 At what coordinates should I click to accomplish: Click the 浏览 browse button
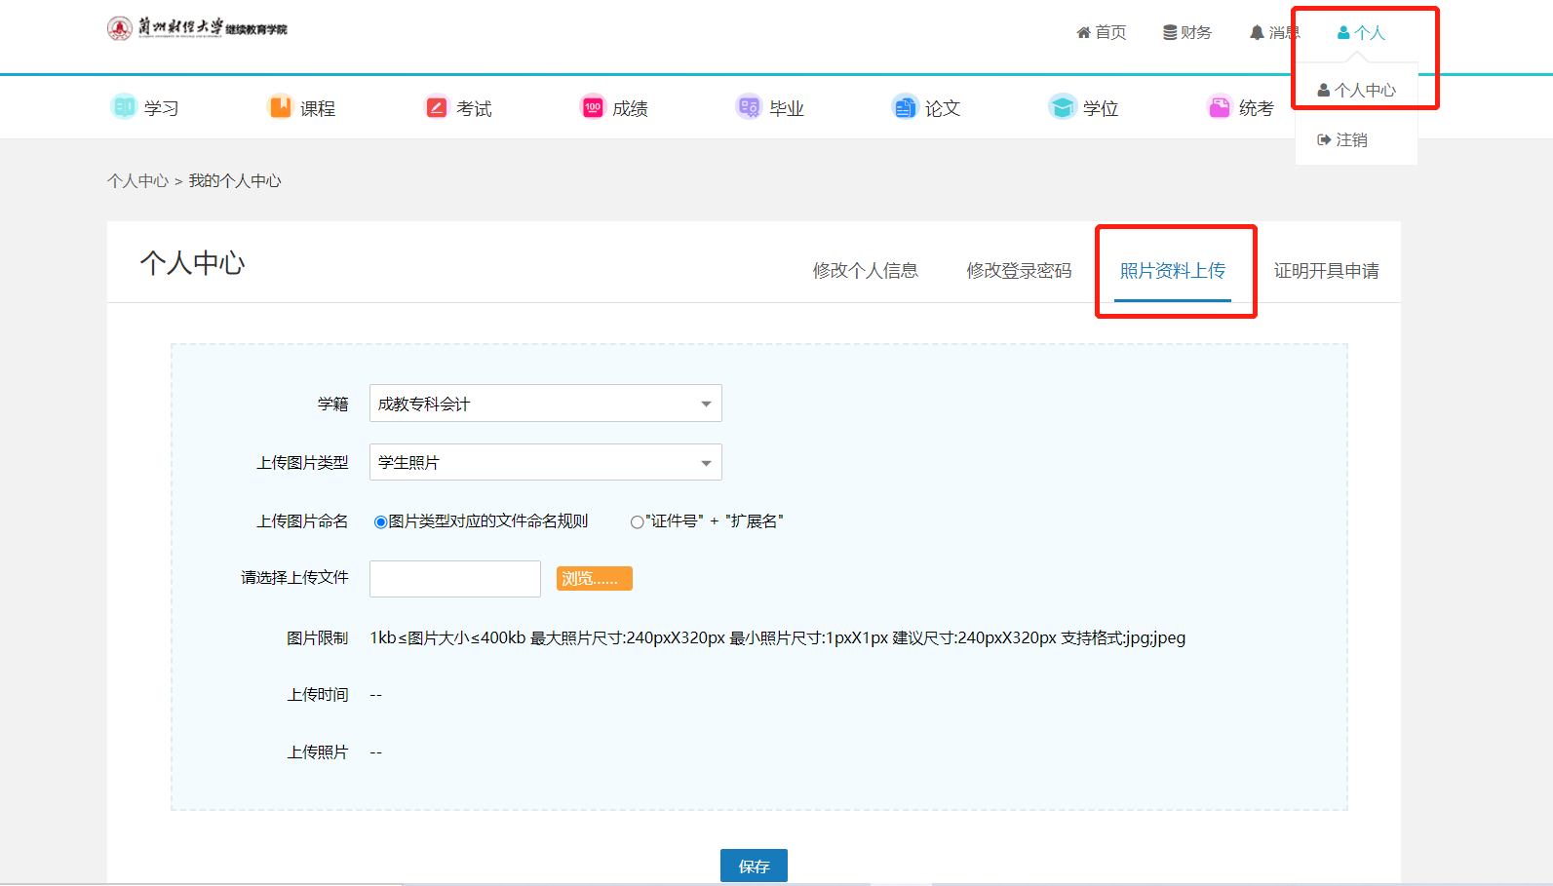click(x=595, y=579)
